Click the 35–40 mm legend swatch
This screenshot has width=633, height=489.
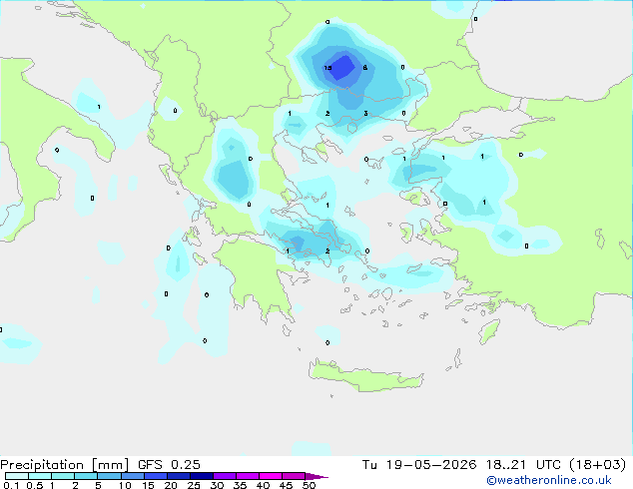247,476
